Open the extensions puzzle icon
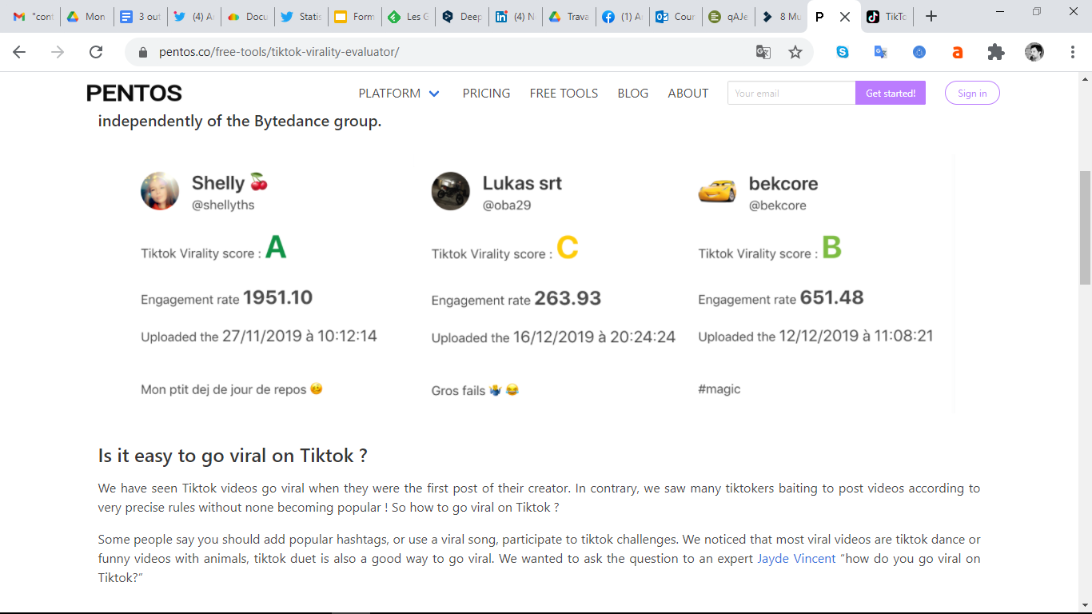1092x614 pixels. tap(995, 52)
